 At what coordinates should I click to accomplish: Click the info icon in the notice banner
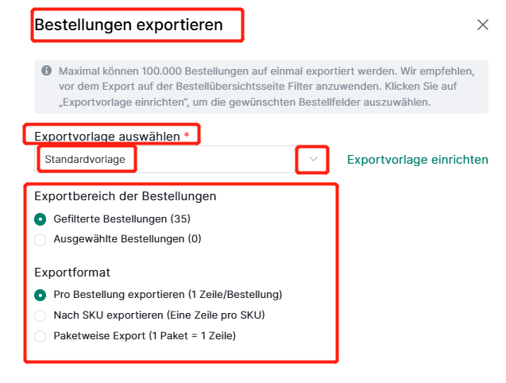pyautogui.click(x=46, y=71)
